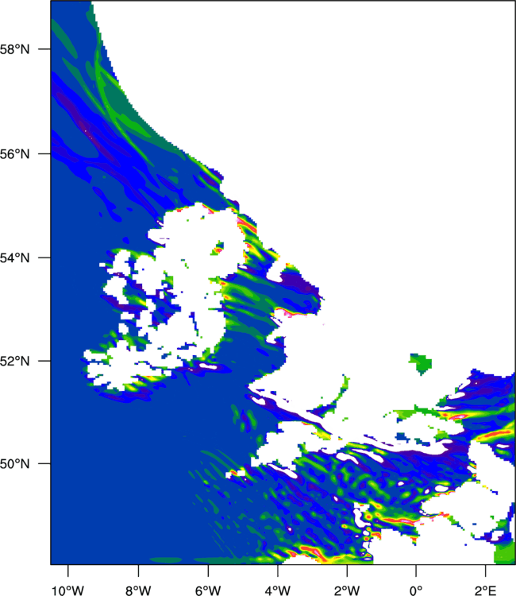Click the 56°N latitude label

click(14, 154)
